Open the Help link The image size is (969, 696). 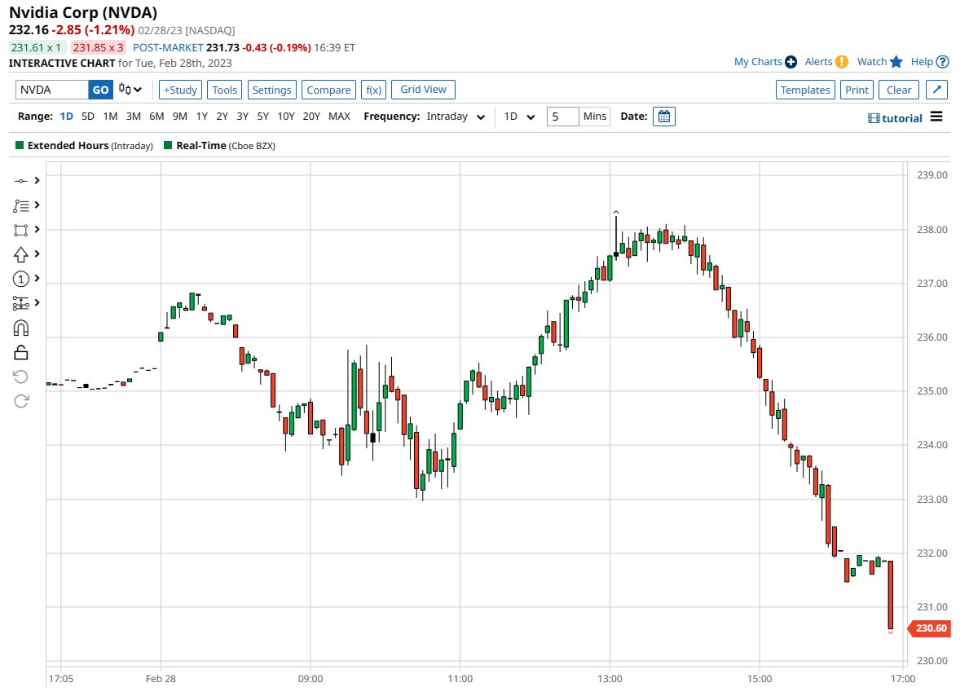click(x=922, y=62)
